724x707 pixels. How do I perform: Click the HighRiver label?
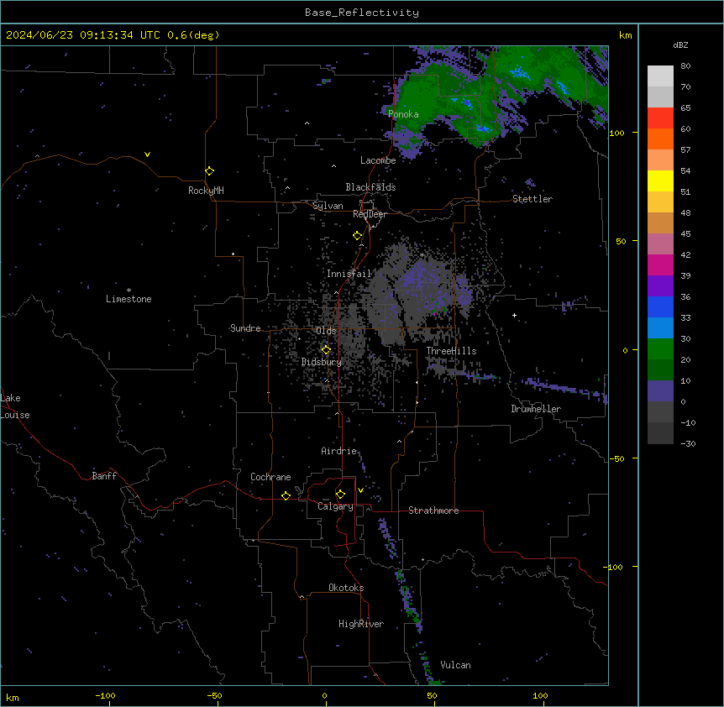click(361, 624)
